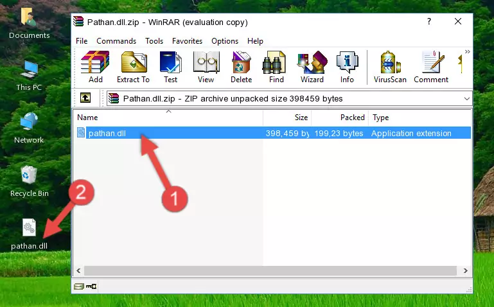
Task: Click the WinRAR help question mark
Action: [428, 21]
